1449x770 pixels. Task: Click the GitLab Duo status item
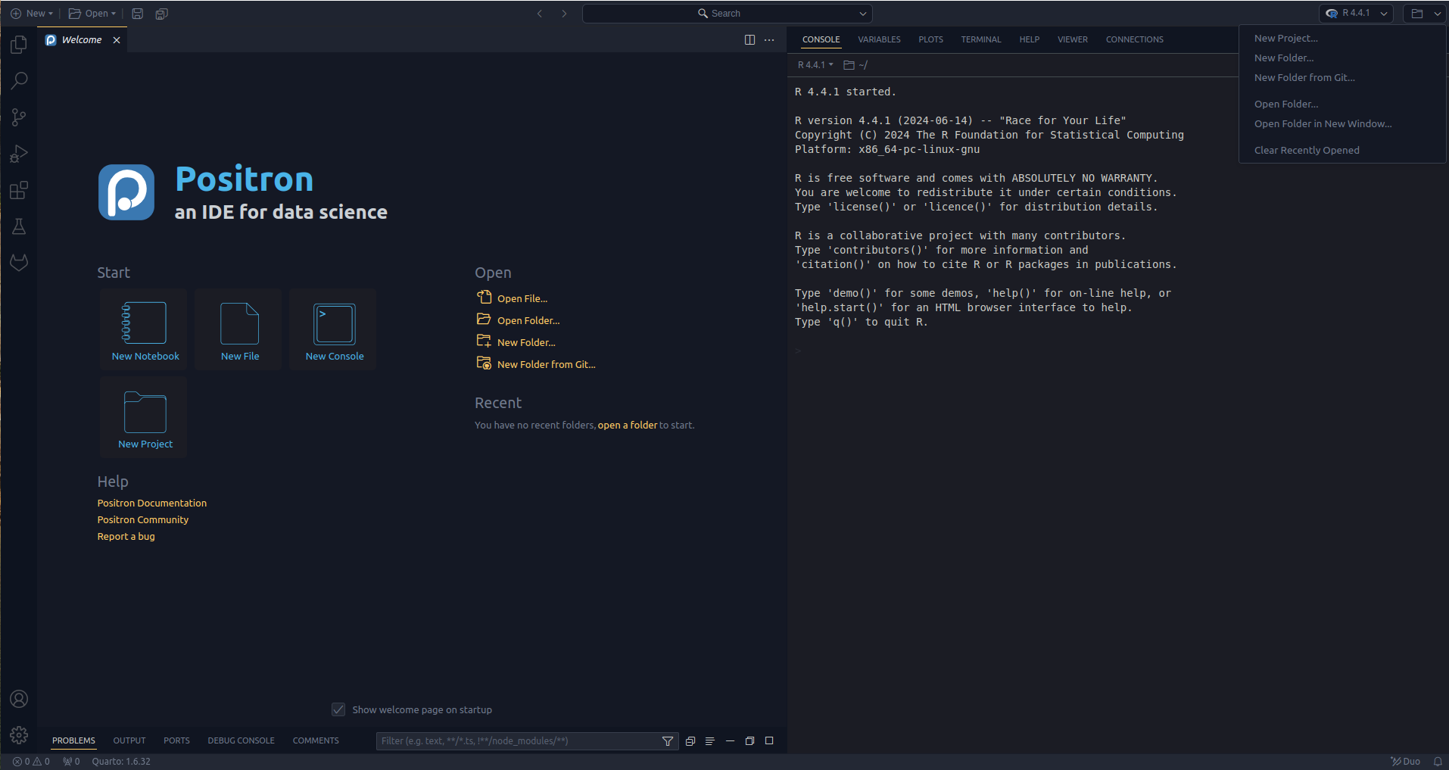[x=1406, y=762]
